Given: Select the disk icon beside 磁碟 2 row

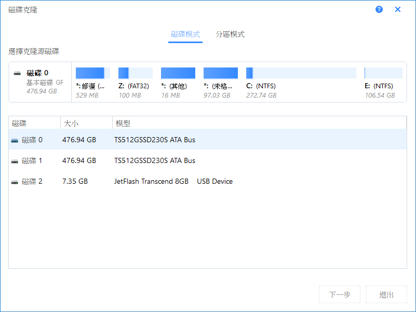Looking at the screenshot, I should point(14,181).
